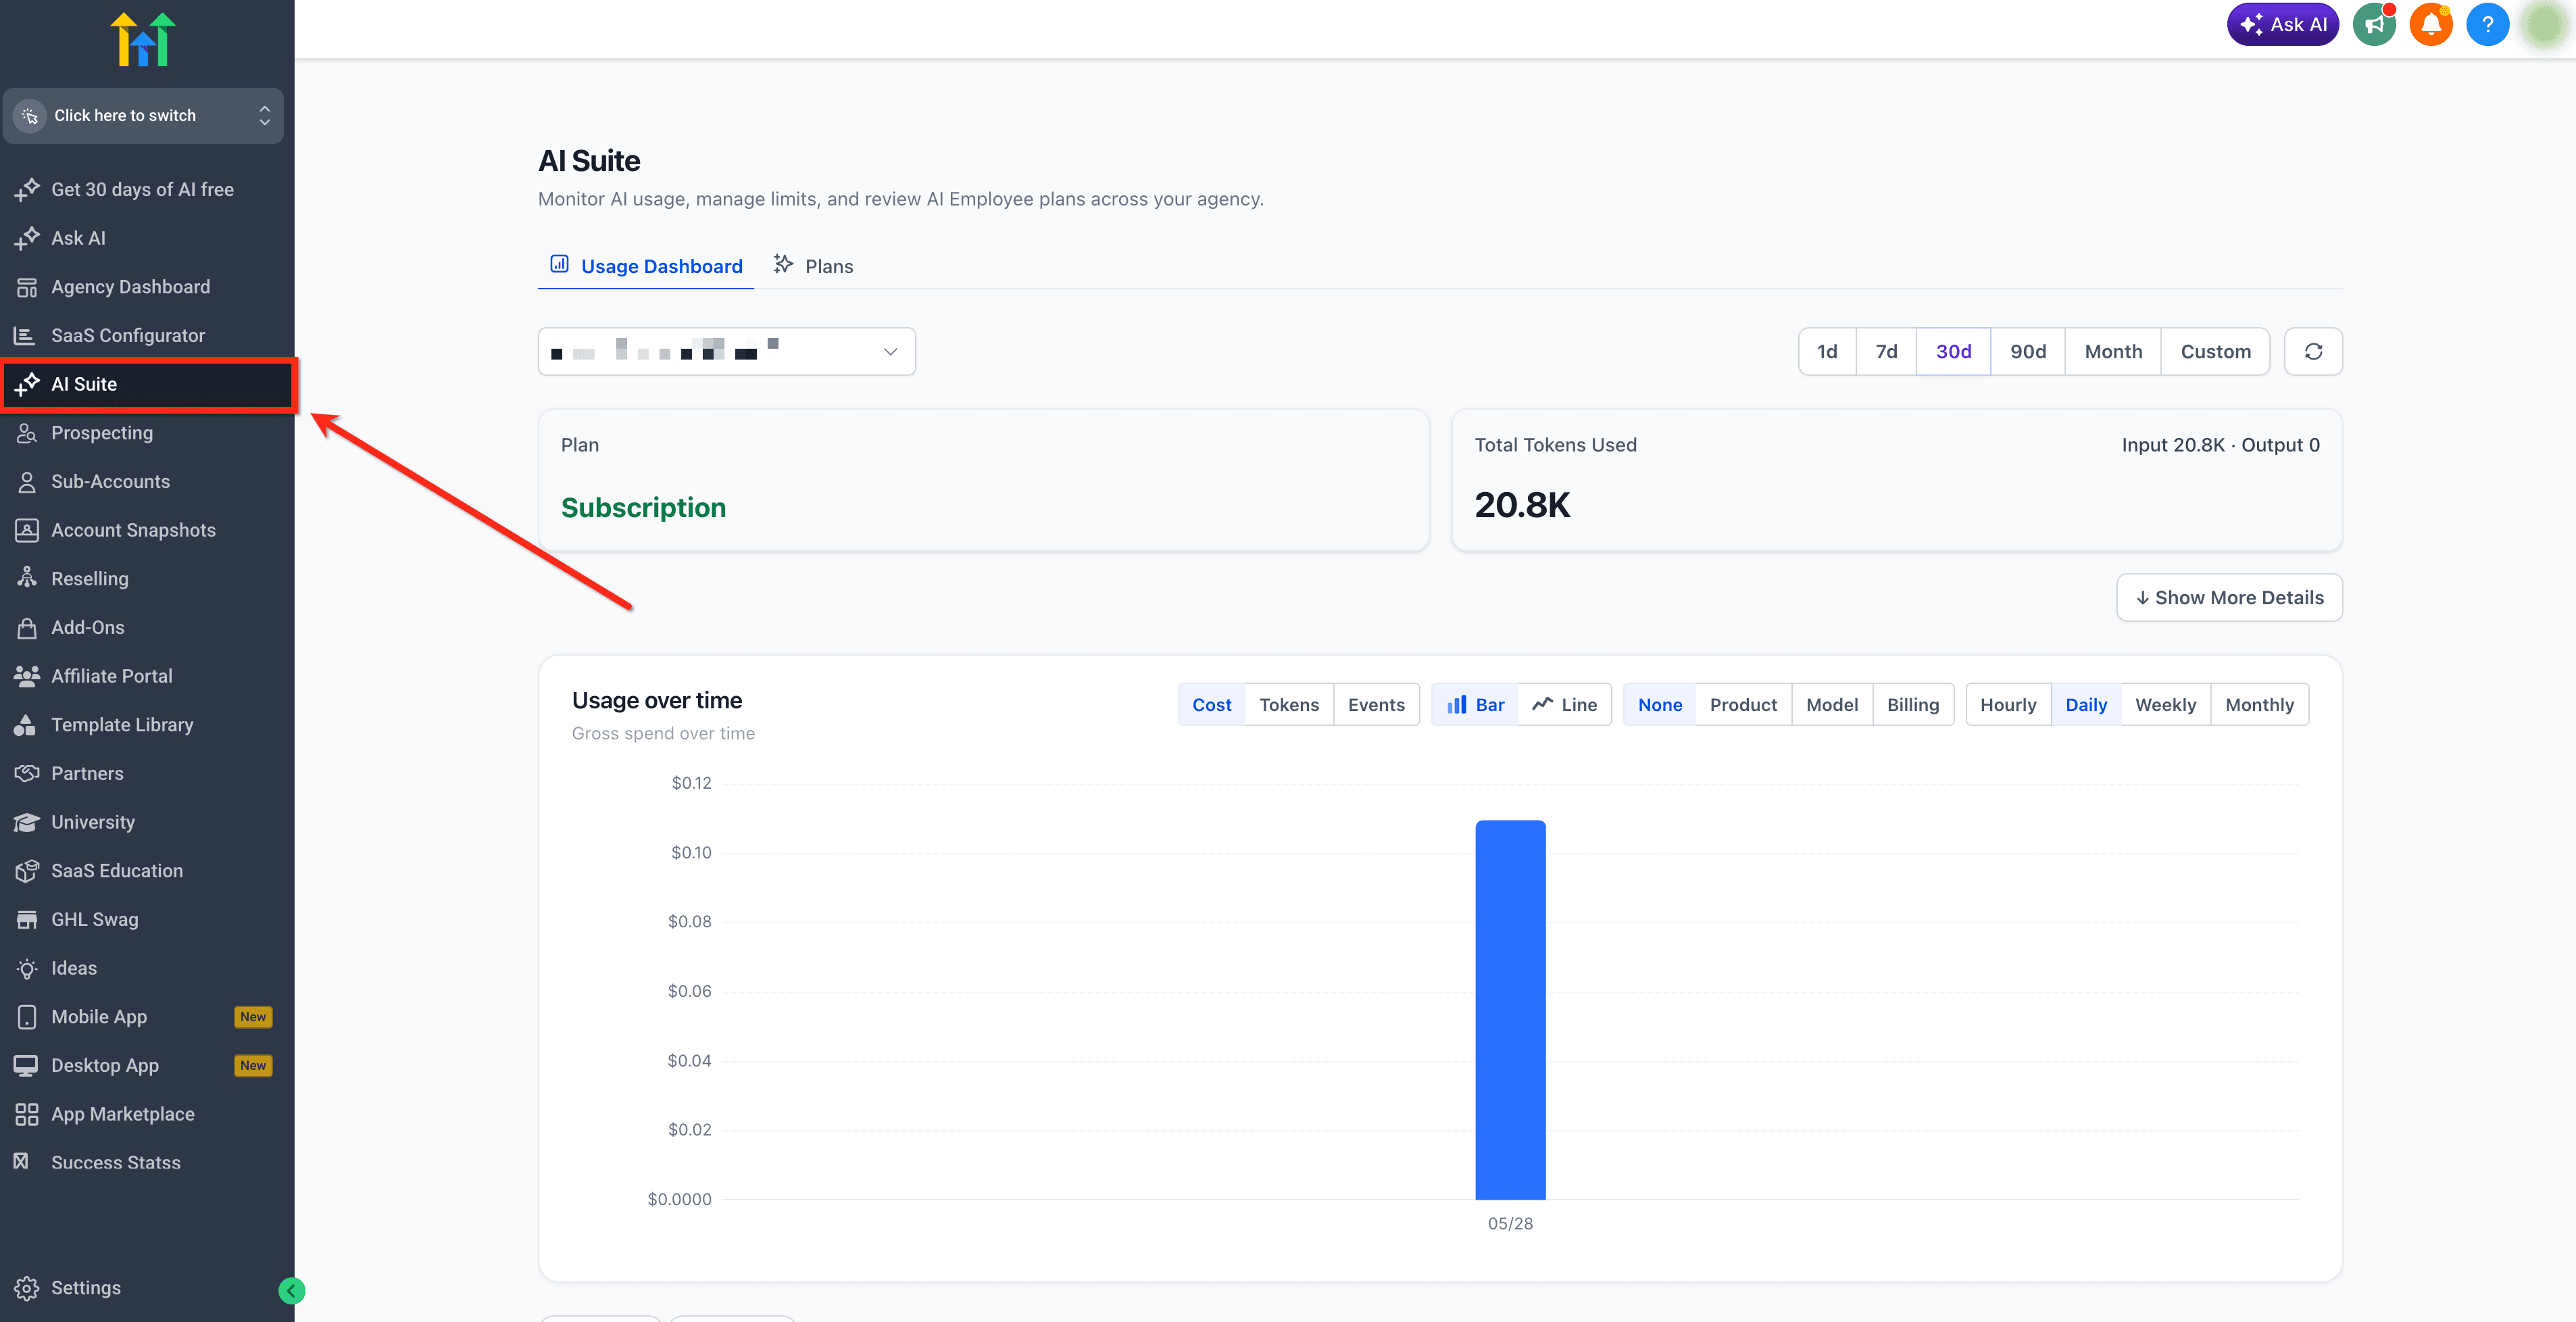Click the announcements megaphone icon
2576x1322 pixels.
point(2374,25)
